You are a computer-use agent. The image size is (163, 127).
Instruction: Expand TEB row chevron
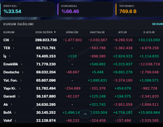pos(14,48)
